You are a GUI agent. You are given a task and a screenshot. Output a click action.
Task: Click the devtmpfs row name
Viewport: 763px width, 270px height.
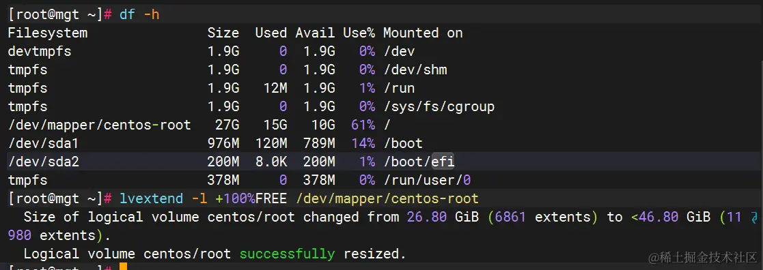point(40,51)
